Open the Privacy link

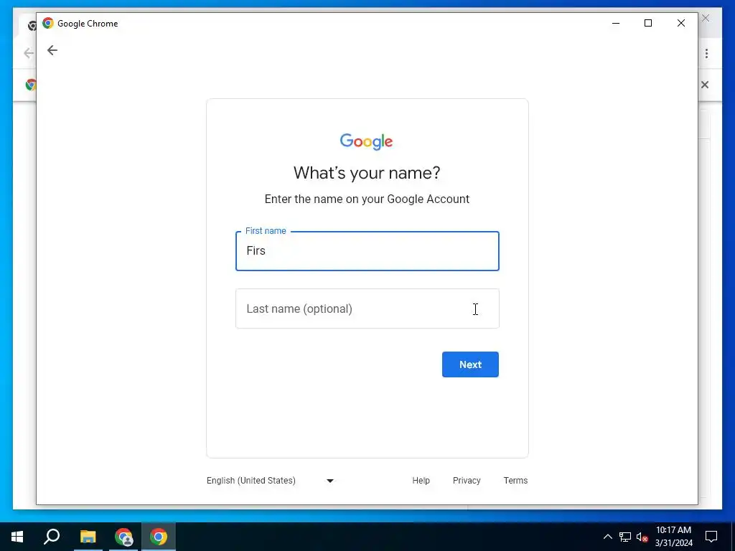[467, 481]
